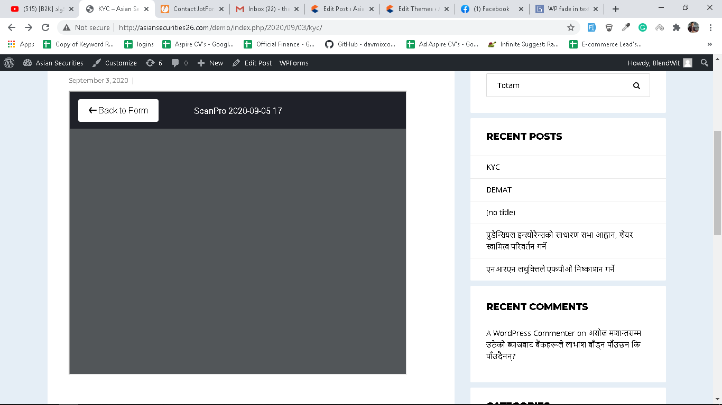Open a new browser tab
This screenshot has height=405, width=722.
(616, 9)
